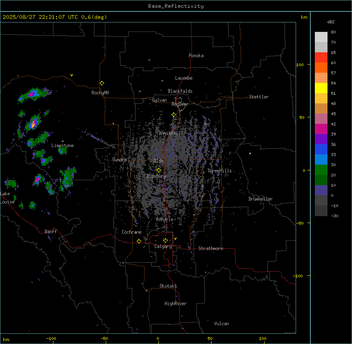Click the 36 dBZ purple swatch

click(321, 139)
